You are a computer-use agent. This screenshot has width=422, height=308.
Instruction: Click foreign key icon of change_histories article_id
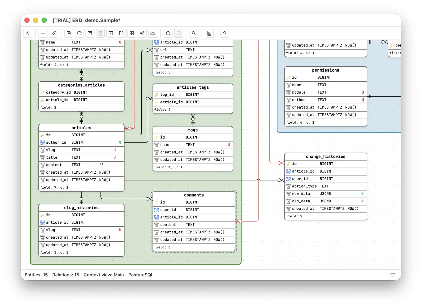tap(288, 171)
